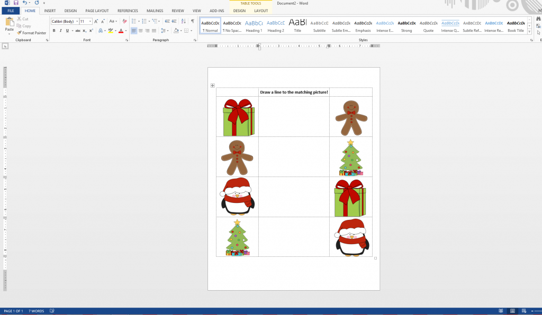Expand the Styles gallery with More arrow
The height and width of the screenshot is (315, 542).
pyautogui.click(x=529, y=31)
